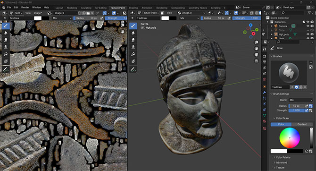Disable Camera render with camera icon
Image resolution: width=316 pixels, height=171 pixels.
coord(312,26)
